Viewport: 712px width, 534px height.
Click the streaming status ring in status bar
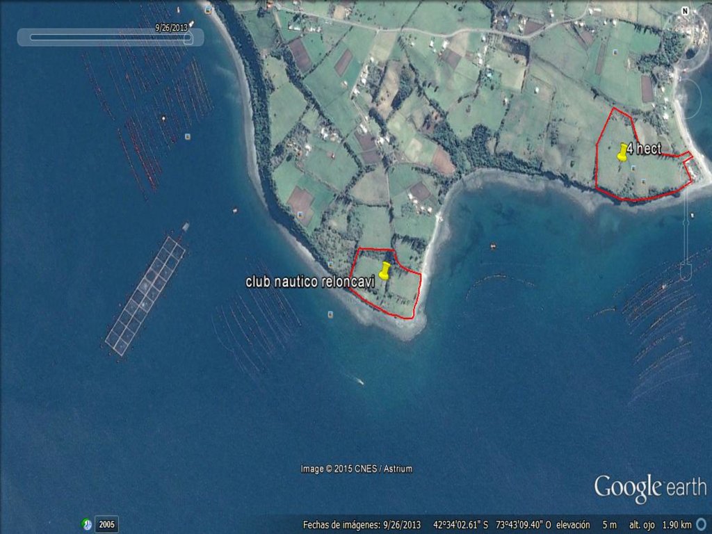click(701, 524)
